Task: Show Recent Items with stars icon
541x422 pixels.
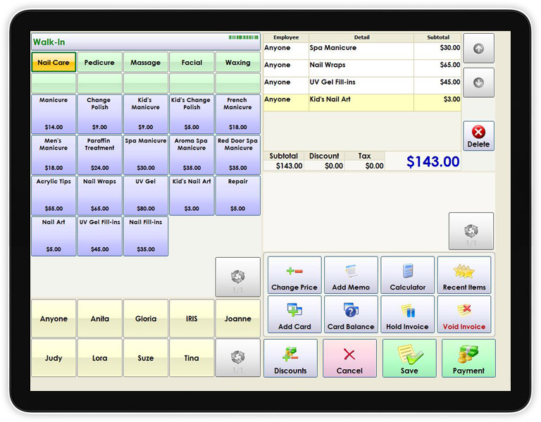Action: coord(464,275)
